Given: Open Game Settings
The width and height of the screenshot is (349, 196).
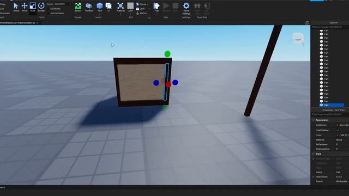Looking at the screenshot, I should point(186,8).
